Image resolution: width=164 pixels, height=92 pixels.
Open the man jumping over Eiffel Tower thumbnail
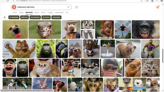pyautogui.click(x=123, y=30)
